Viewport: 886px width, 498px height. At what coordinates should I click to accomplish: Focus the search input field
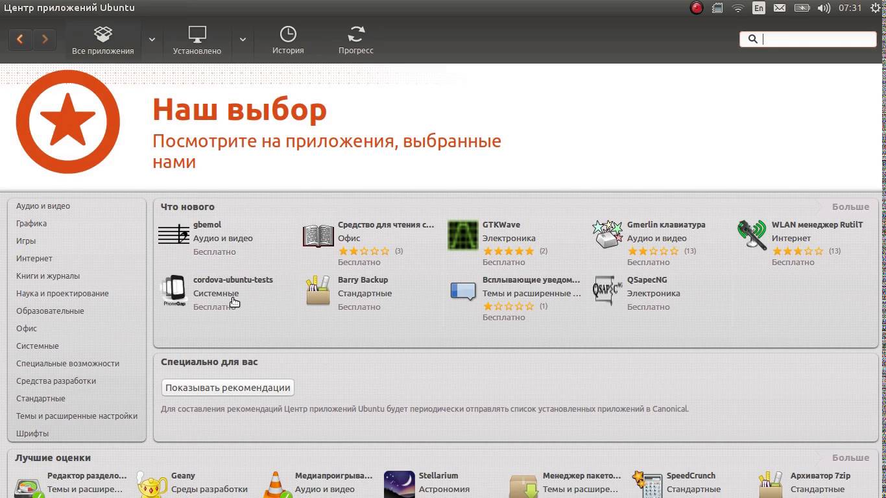(x=808, y=39)
